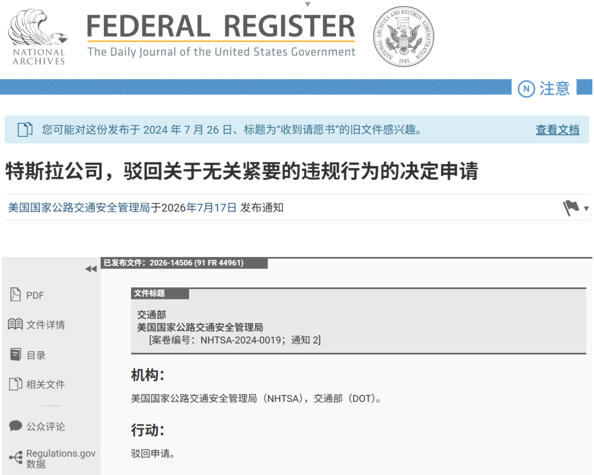Click the FEDERAL REGISTER title logo

(x=221, y=26)
